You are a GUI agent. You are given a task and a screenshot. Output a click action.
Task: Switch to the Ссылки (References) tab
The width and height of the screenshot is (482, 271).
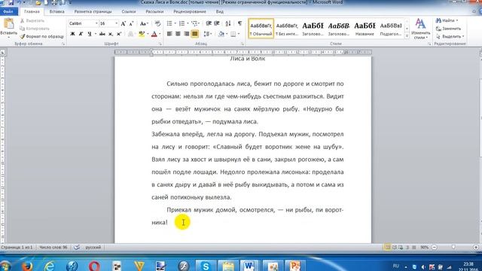(x=129, y=12)
